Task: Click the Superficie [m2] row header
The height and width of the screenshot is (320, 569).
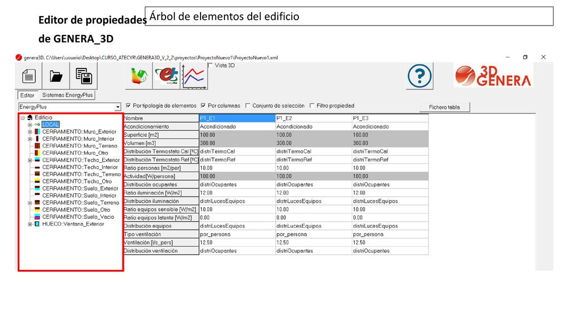Action: (x=161, y=134)
